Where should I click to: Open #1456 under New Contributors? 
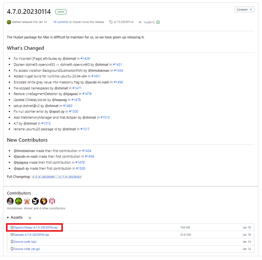89,156
